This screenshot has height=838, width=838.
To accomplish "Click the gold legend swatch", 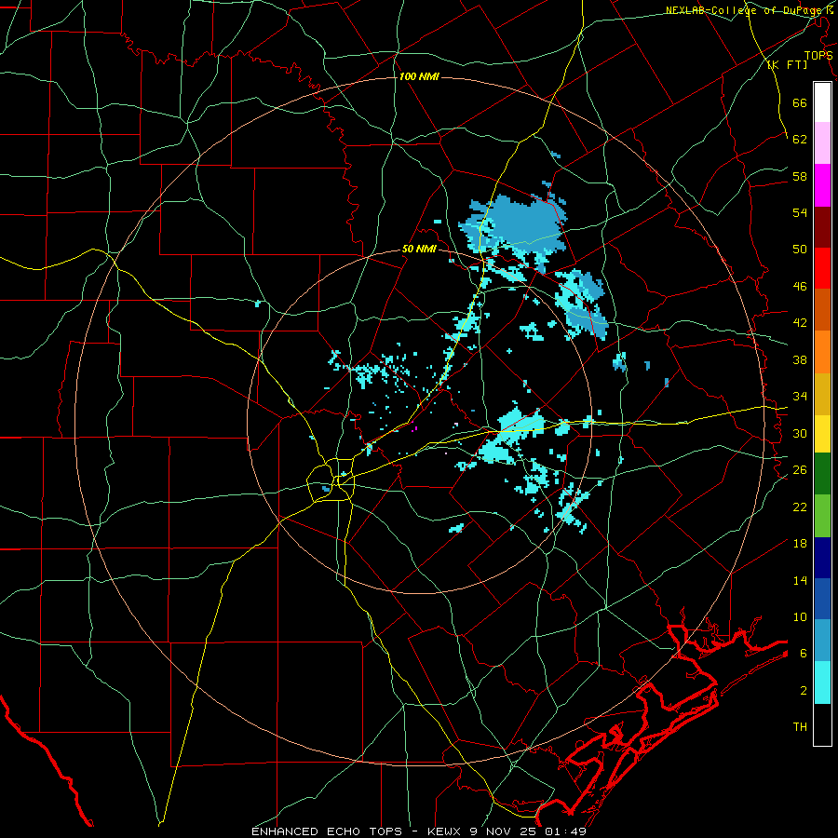I will click(822, 394).
